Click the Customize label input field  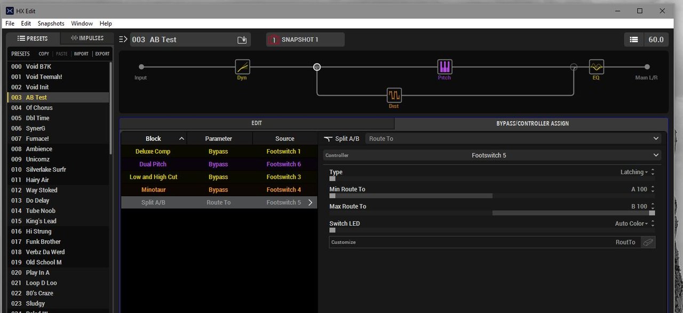485,242
